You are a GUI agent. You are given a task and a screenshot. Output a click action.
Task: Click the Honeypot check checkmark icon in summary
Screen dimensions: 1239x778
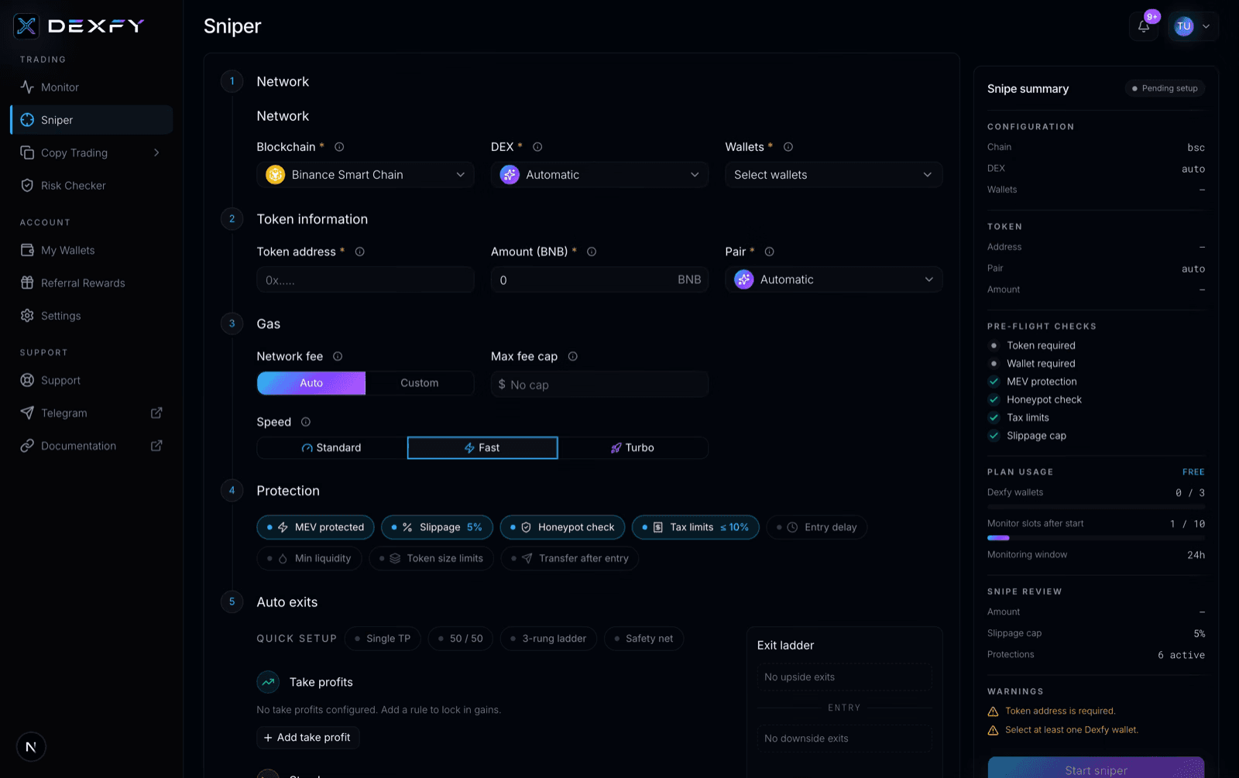[994, 399]
